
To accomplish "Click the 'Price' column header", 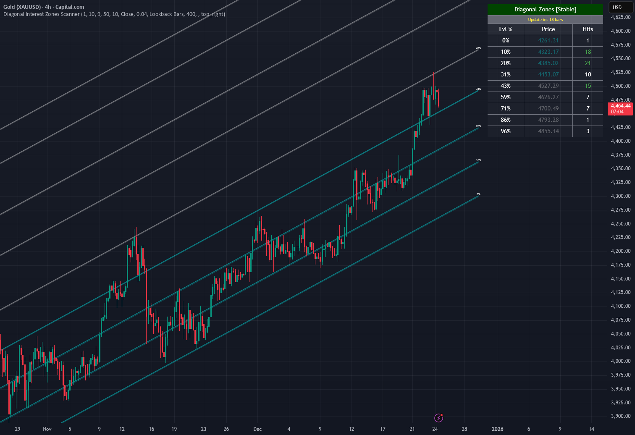I will (548, 29).
